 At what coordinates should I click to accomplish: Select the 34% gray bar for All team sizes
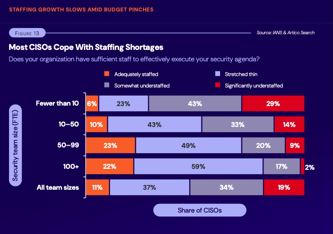226,187
